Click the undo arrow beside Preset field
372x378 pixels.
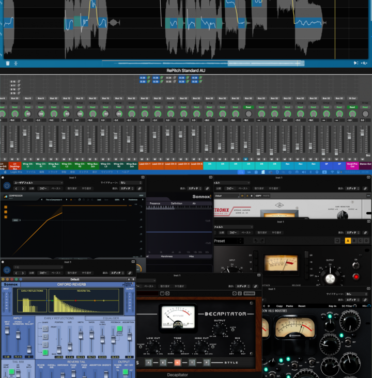point(256,241)
